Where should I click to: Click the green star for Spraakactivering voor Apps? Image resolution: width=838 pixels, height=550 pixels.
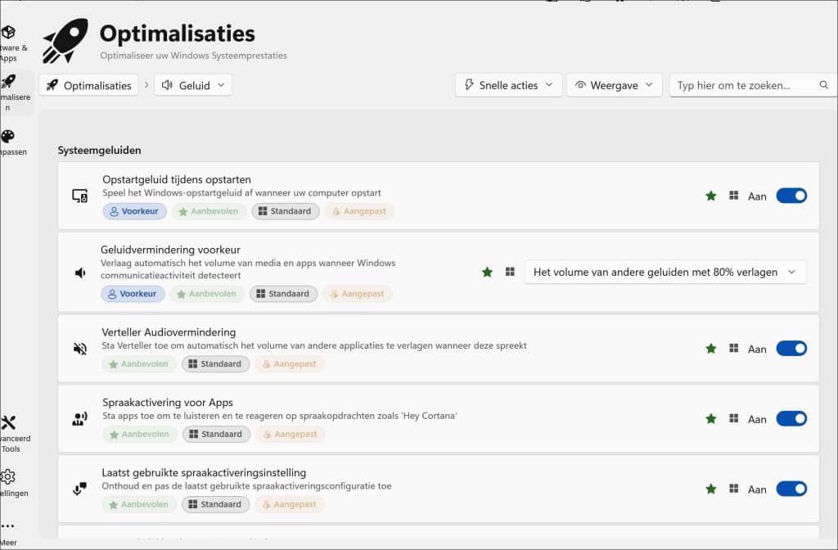(x=711, y=418)
